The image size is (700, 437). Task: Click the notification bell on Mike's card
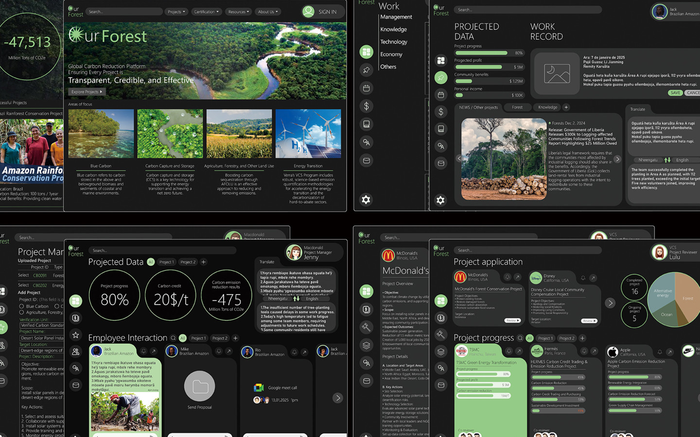click(219, 351)
